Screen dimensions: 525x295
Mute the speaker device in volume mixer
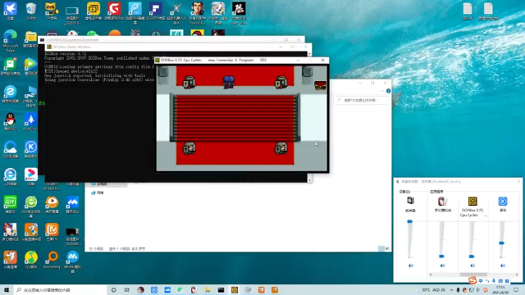tap(410, 265)
